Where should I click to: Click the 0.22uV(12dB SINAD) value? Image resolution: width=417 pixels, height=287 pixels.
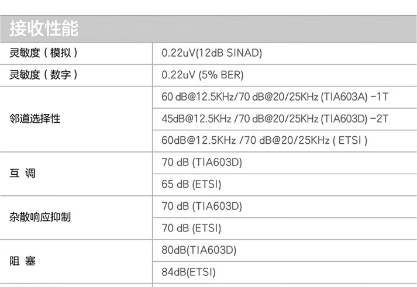point(211,53)
